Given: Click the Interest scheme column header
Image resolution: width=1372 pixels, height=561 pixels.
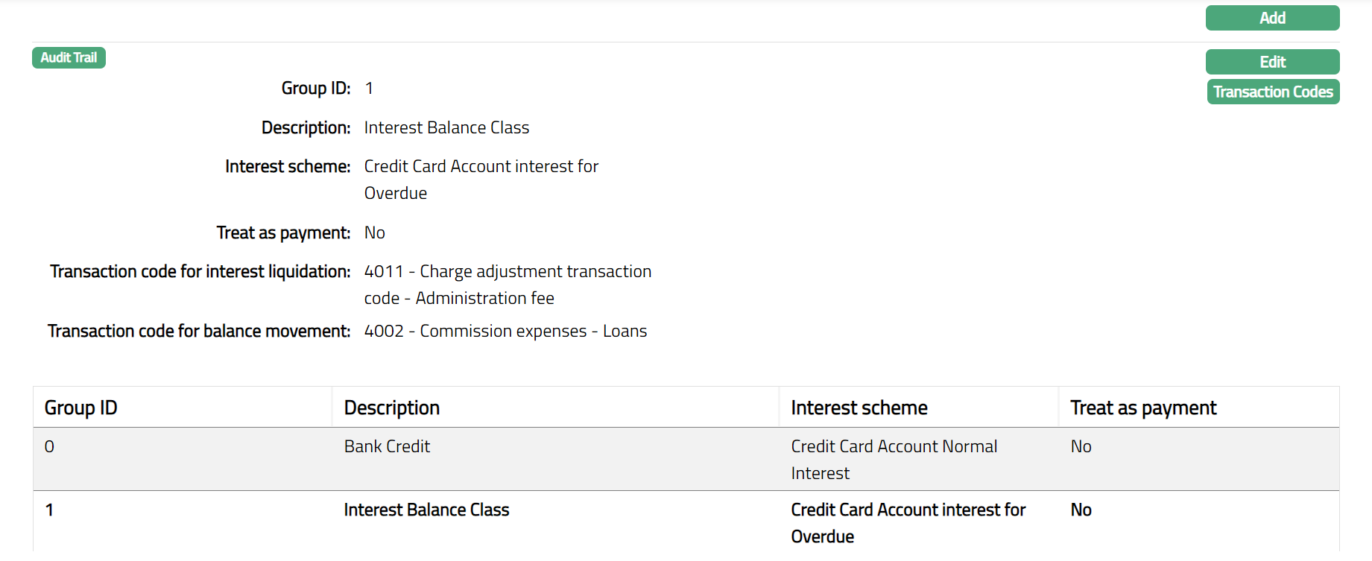Looking at the screenshot, I should tap(859, 408).
